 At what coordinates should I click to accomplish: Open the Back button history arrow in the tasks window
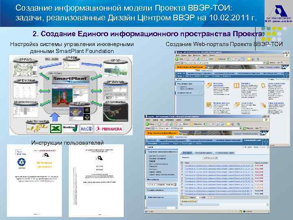156,124
